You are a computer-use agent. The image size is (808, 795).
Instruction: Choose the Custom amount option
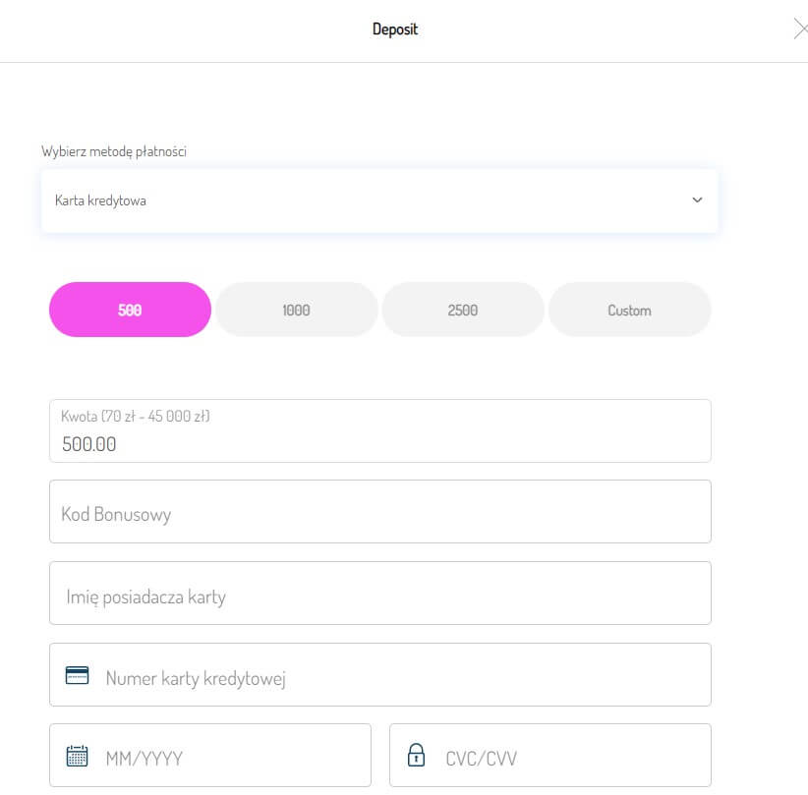[630, 310]
